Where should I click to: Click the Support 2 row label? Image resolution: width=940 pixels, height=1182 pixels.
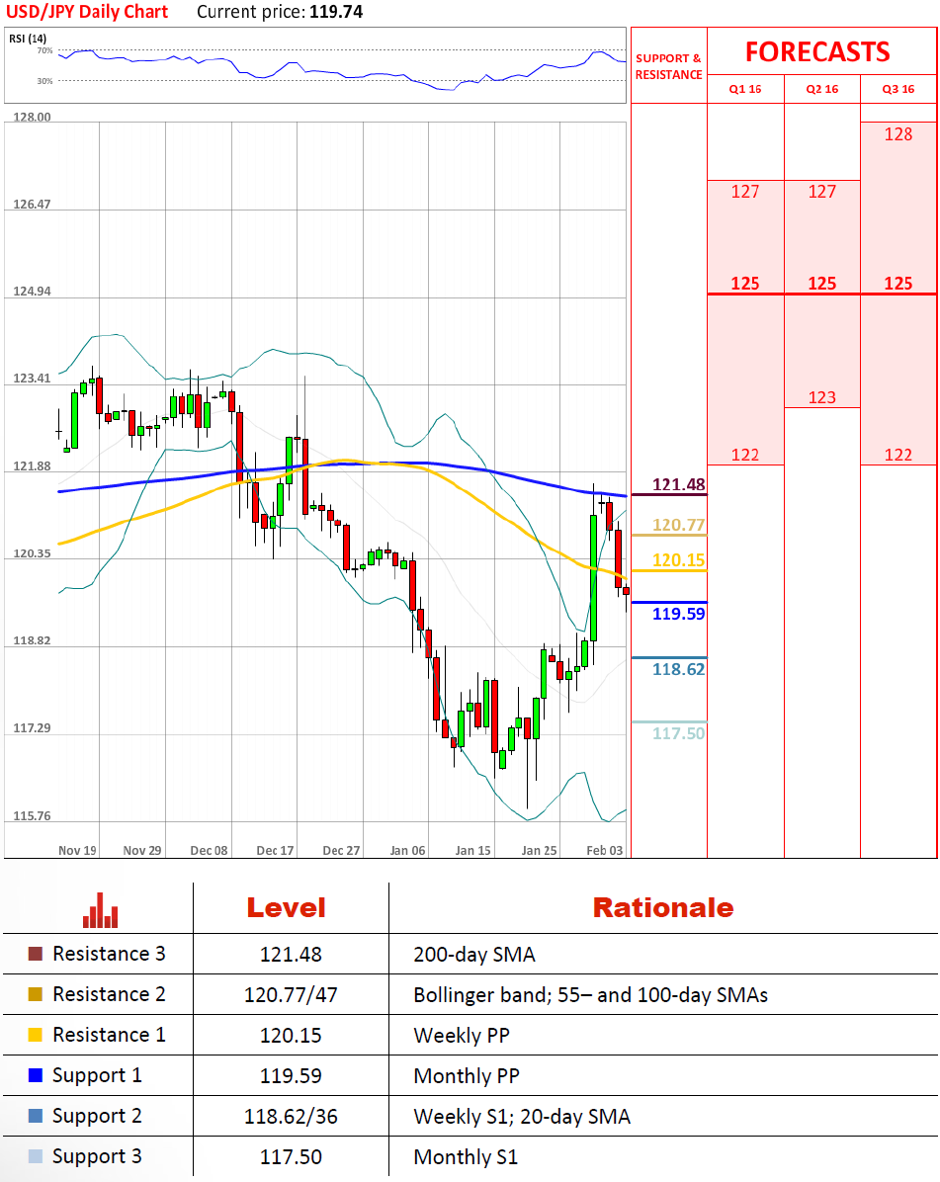coord(97,1117)
